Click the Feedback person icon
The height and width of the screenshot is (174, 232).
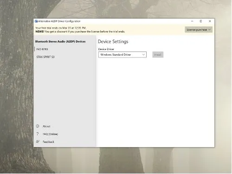(38, 142)
